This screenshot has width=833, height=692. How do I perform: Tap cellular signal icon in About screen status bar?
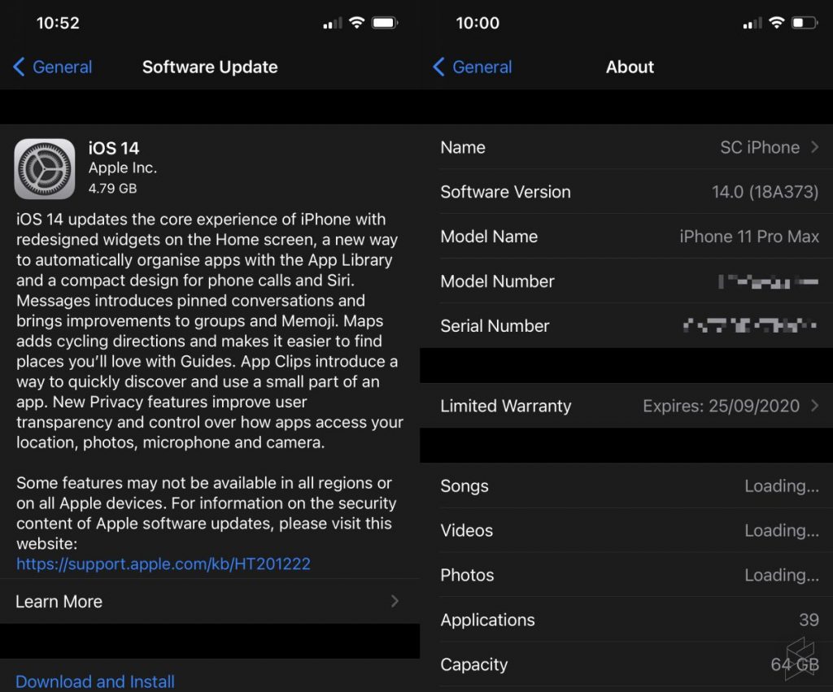(x=752, y=24)
